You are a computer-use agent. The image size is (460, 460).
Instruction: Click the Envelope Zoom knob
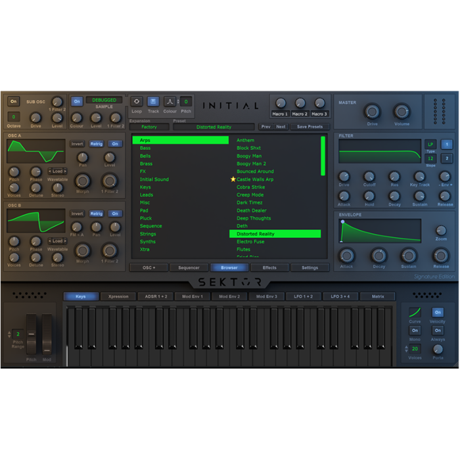441,231
